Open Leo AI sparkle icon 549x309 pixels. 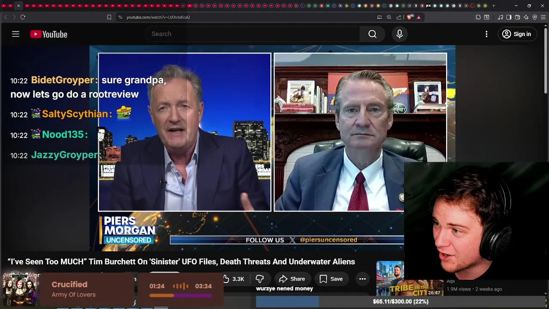[x=526, y=17]
